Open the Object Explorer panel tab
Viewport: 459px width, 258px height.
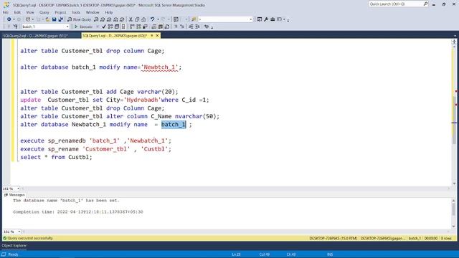[x=14, y=246]
